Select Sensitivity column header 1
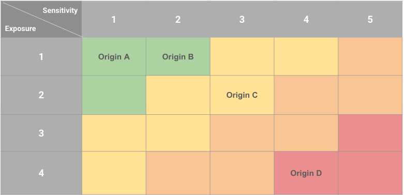This screenshot has width=404, height=195. click(x=114, y=19)
